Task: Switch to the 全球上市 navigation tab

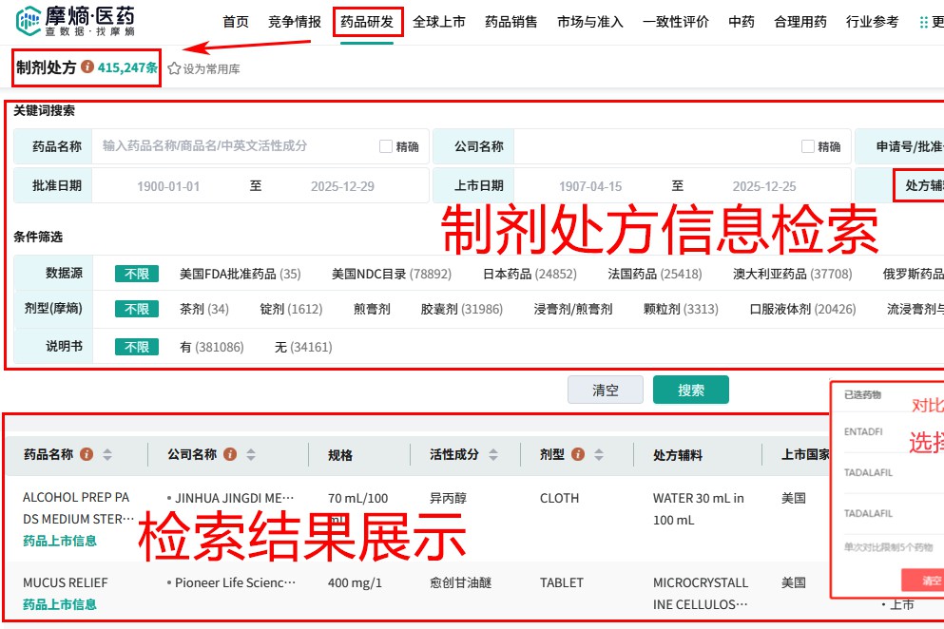Action: (440, 21)
